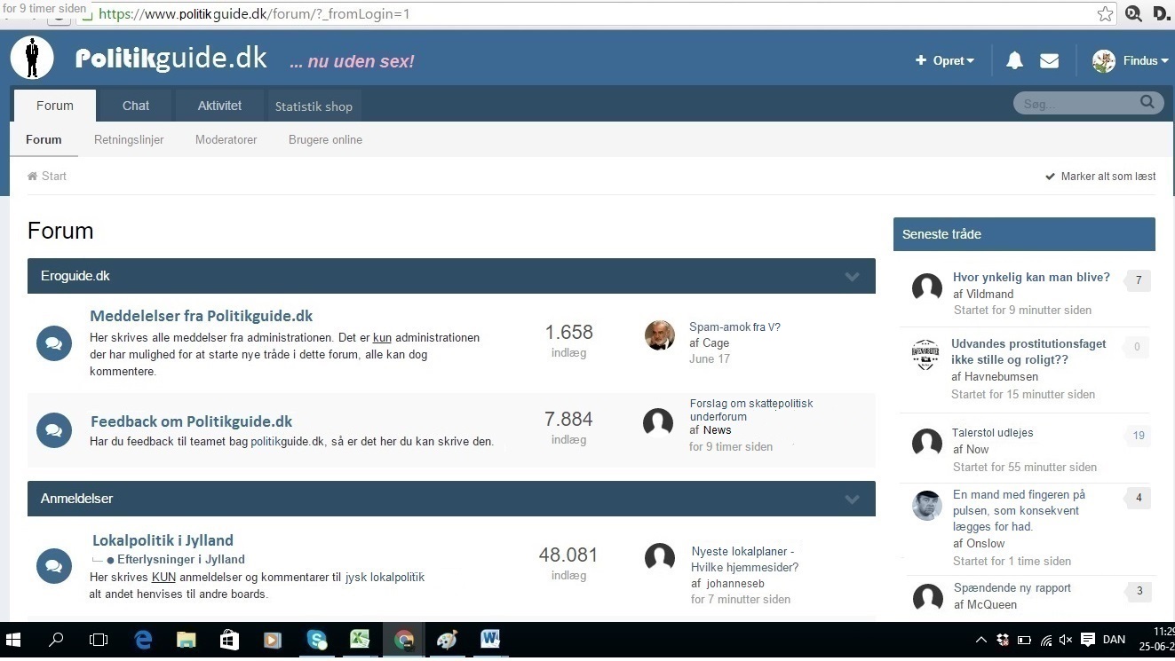Screen dimensions: 1175x661
Task: Open Efterlysninger i Jylland subforum
Action: pos(181,559)
